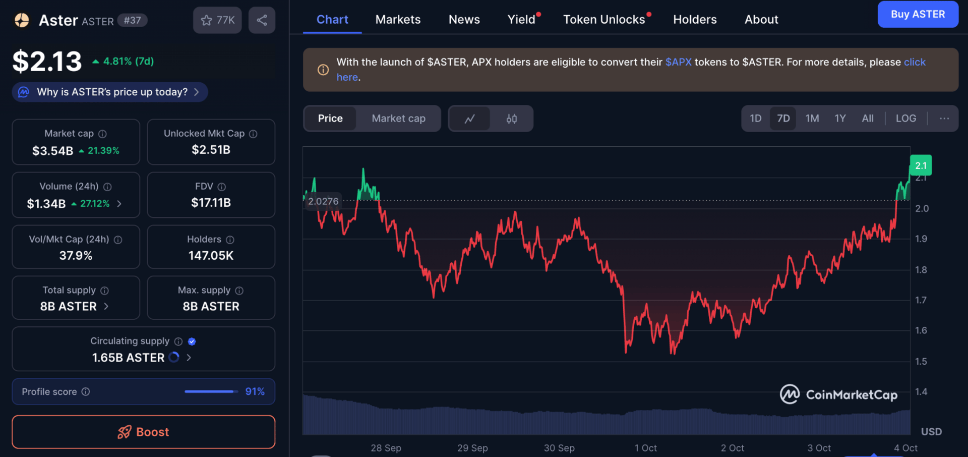The height and width of the screenshot is (457, 968).
Task: Add Aster to watchlist with star icon
Action: click(217, 20)
